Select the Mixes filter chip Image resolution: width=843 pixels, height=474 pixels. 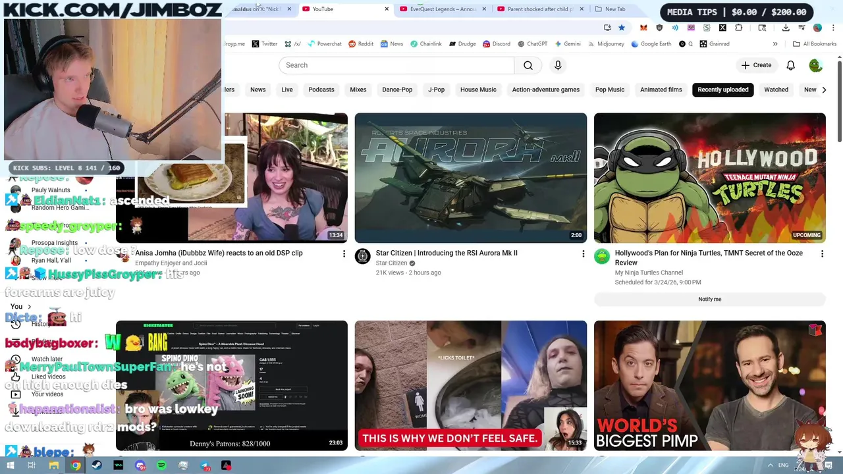(358, 90)
